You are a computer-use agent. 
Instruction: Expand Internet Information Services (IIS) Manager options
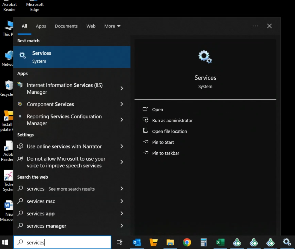[x=122, y=88]
